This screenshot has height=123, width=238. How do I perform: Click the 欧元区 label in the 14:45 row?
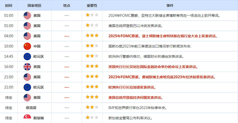39,56
